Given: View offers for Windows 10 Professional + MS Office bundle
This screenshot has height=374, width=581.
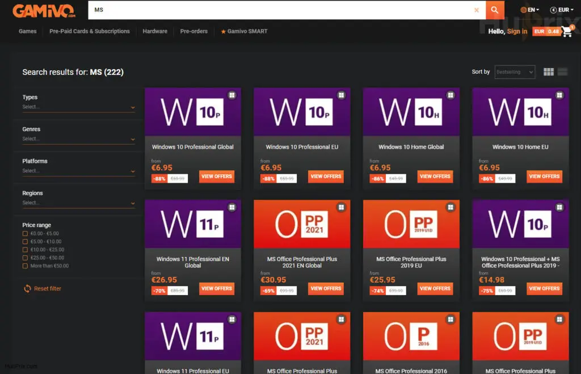Looking at the screenshot, I should click(x=544, y=288).
